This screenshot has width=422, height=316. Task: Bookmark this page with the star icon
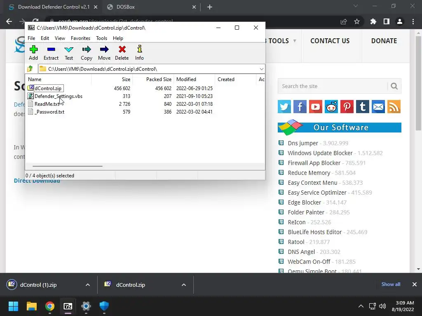coord(357,21)
